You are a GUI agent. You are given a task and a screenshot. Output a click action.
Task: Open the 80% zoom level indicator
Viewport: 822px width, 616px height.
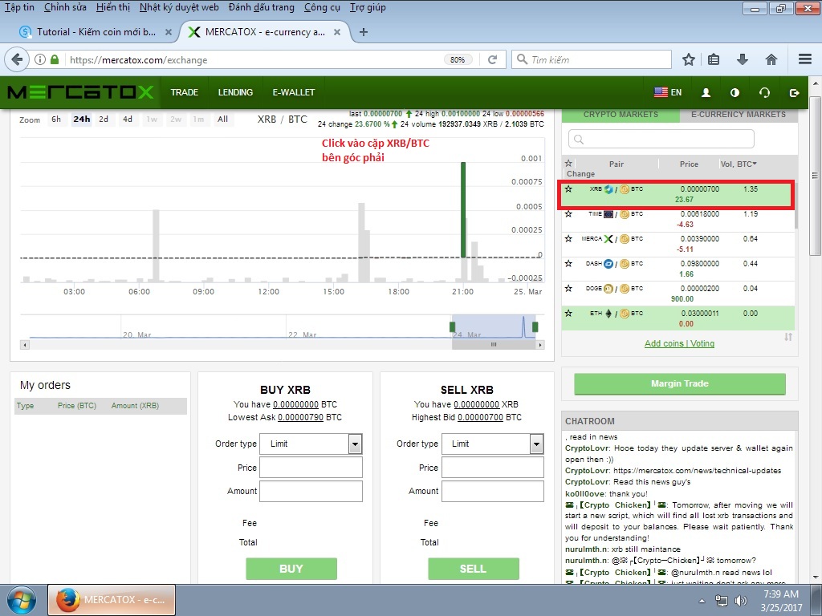coord(457,59)
